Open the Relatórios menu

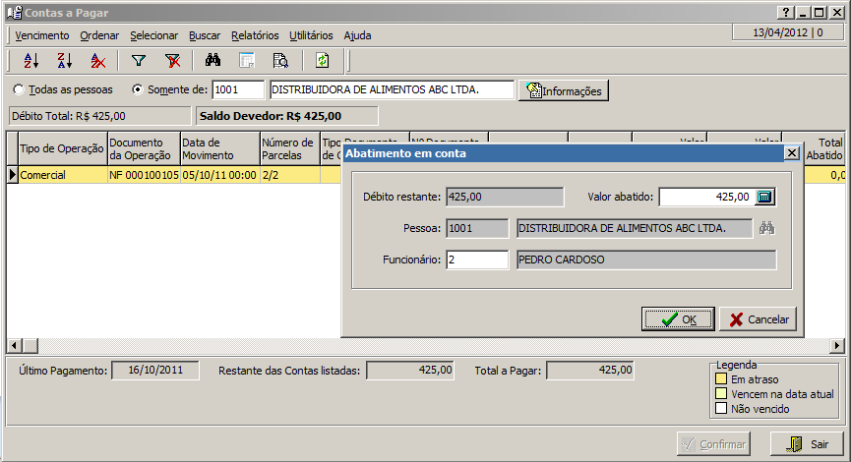point(255,35)
